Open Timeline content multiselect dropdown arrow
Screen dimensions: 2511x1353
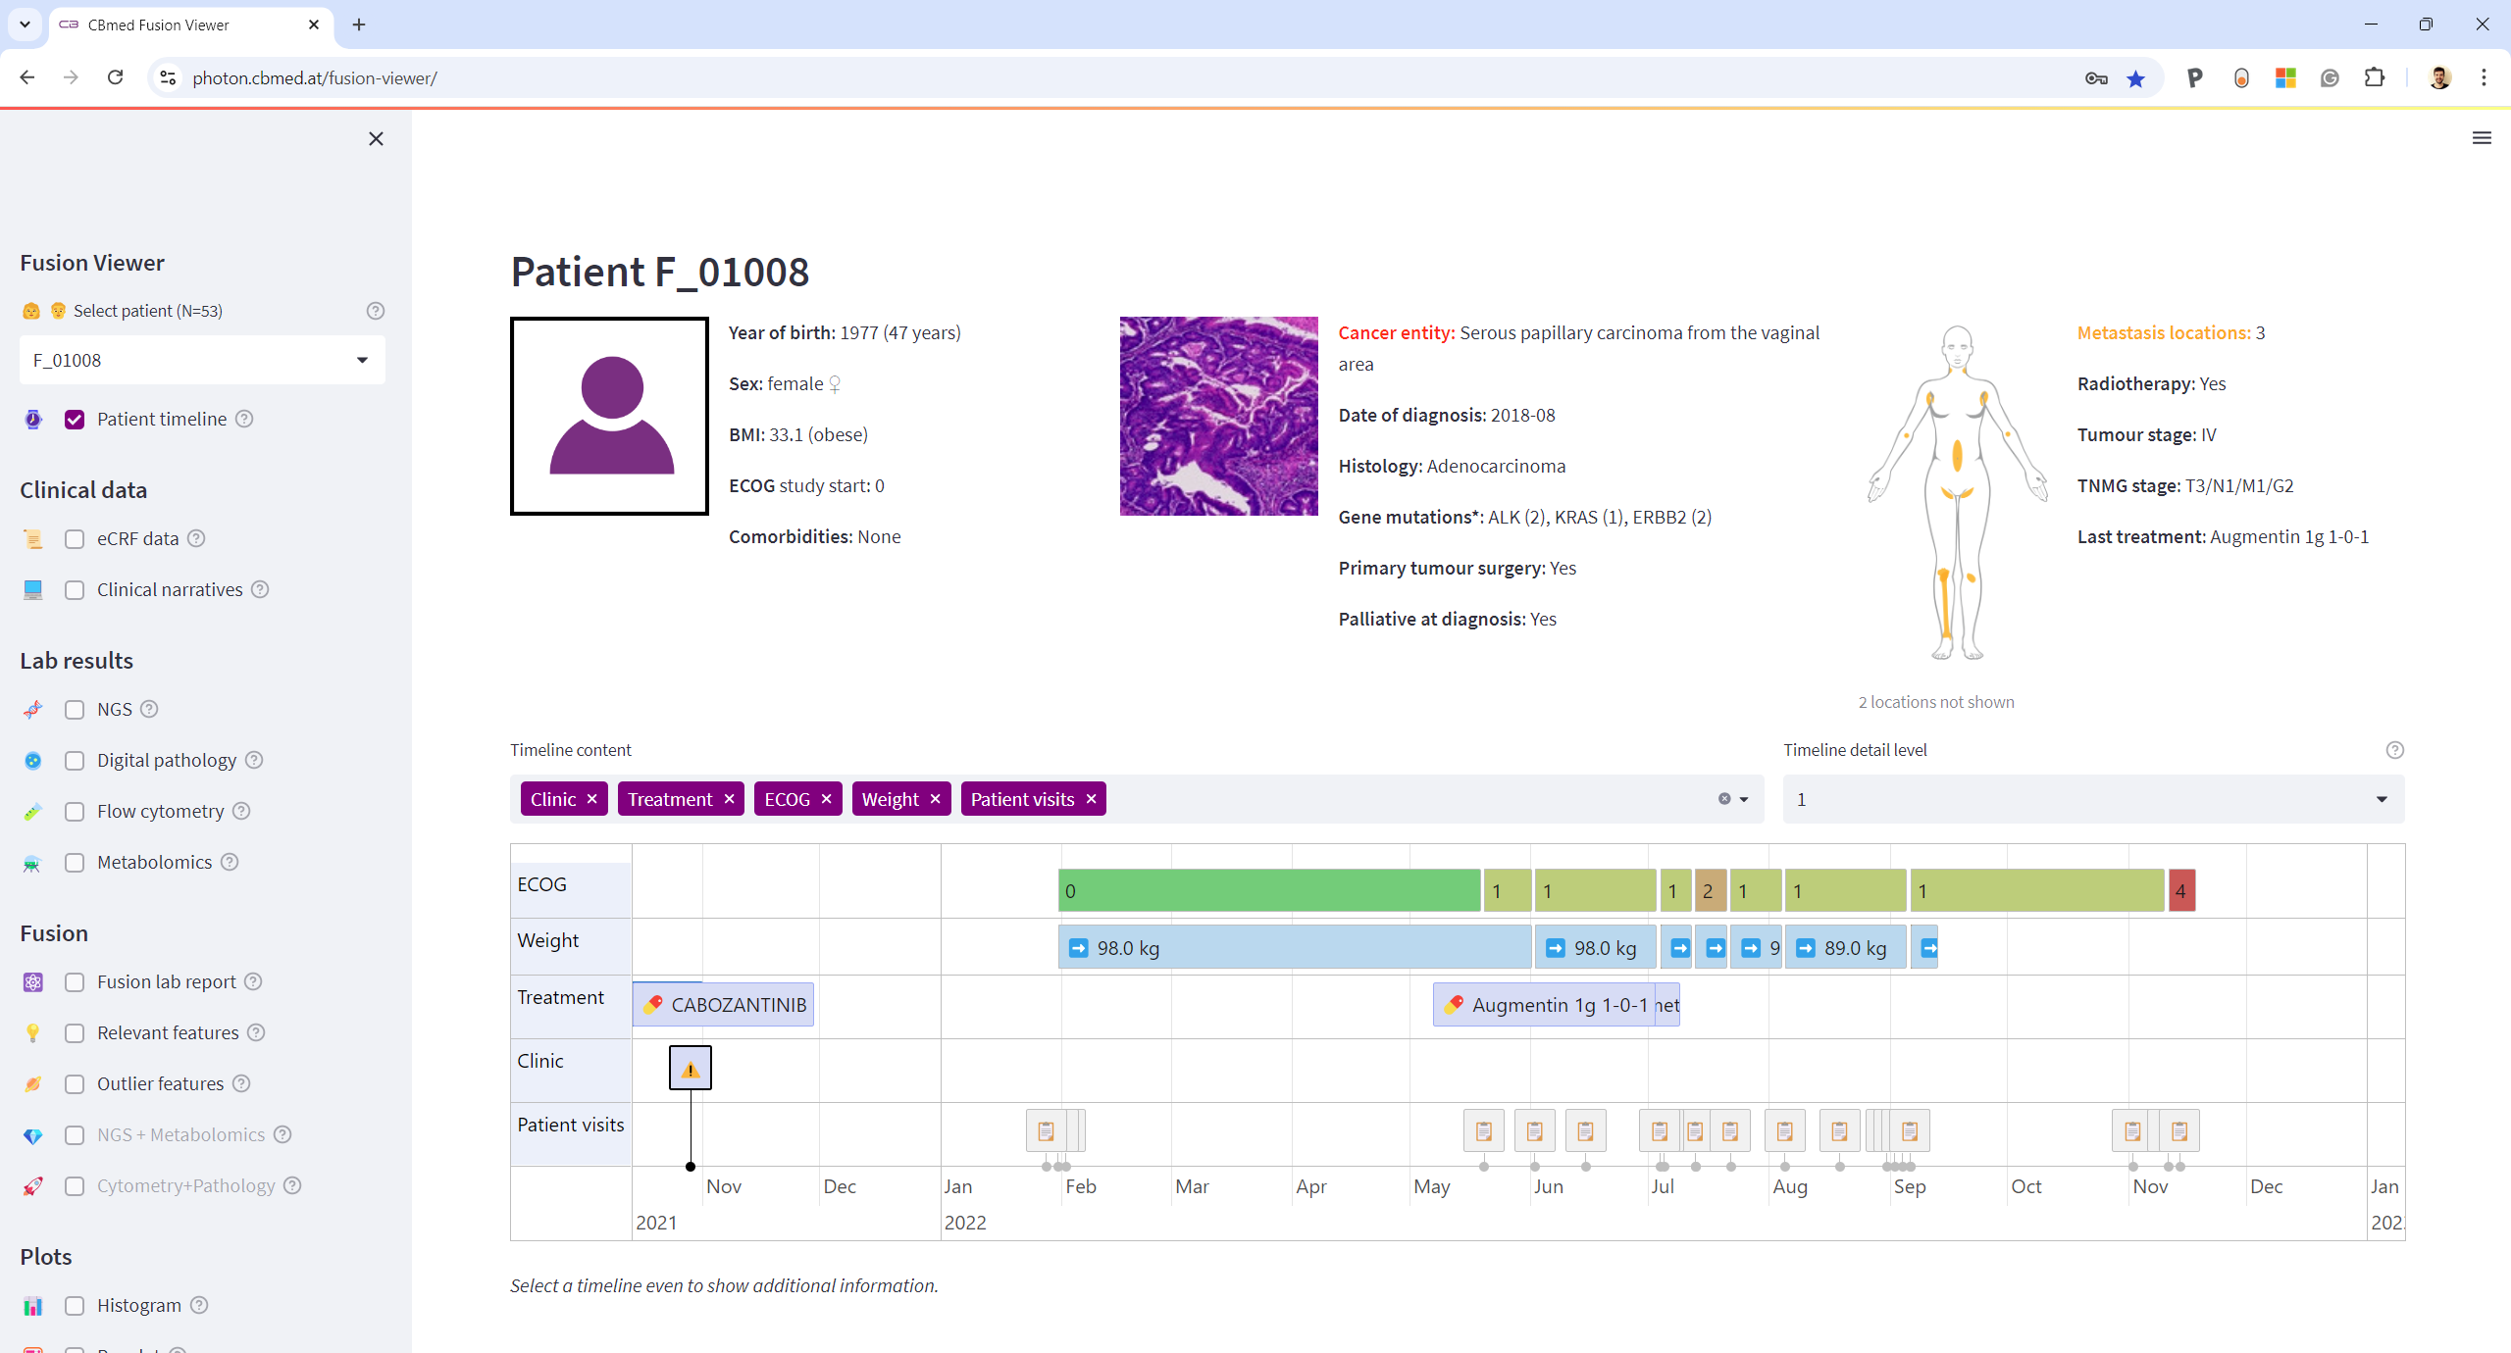point(1744,799)
